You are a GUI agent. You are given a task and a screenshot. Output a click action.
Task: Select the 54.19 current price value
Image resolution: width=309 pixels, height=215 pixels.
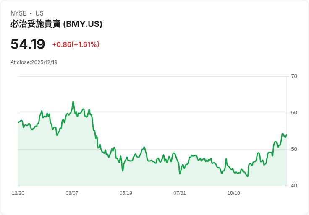(x=28, y=44)
